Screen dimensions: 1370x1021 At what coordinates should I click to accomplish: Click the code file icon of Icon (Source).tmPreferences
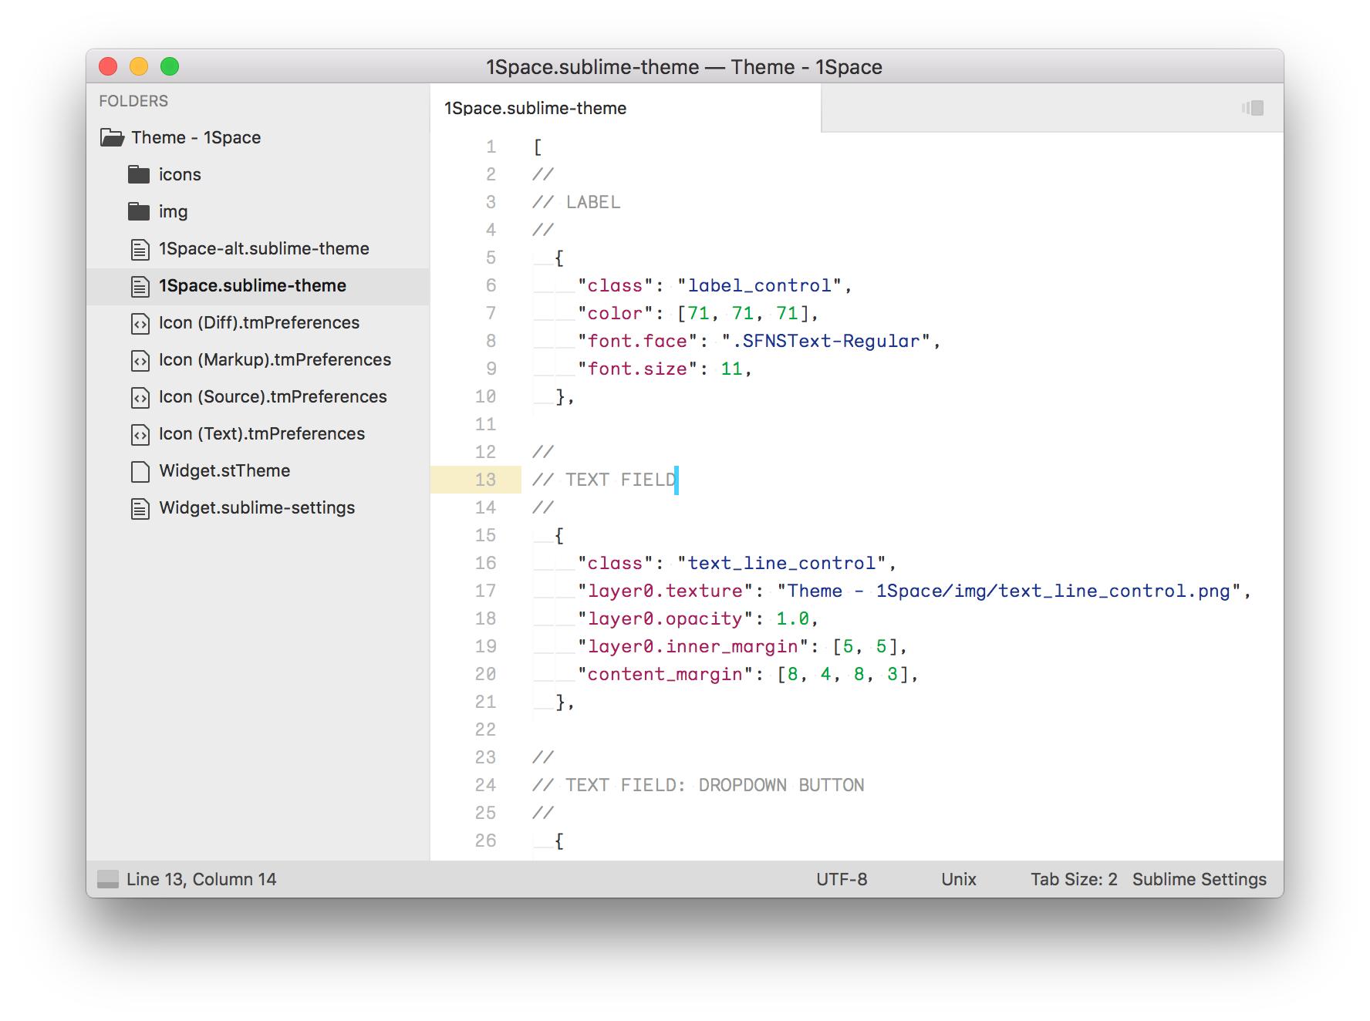pyautogui.click(x=140, y=397)
